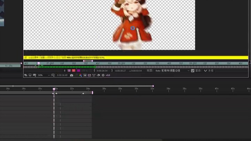
Task: Click out-point timecode 0:00:30:27
Action: click(x=120, y=71)
